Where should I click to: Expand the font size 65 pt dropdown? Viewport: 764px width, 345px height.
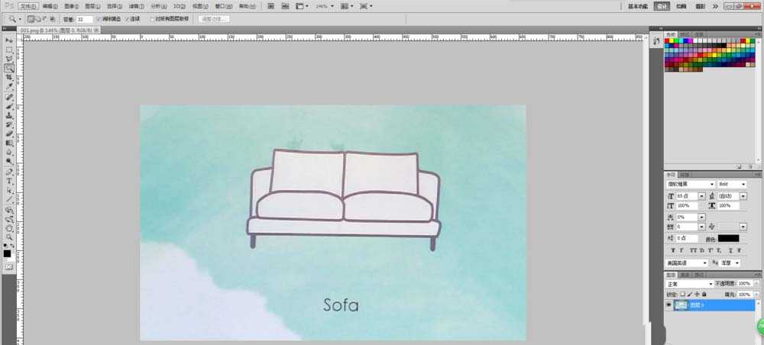point(701,196)
